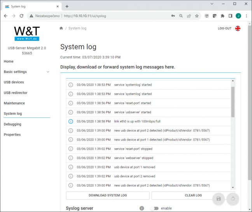The height and width of the screenshot is (212, 252).
Task: Open a new browser tab with plus
Action: [x=67, y=7]
